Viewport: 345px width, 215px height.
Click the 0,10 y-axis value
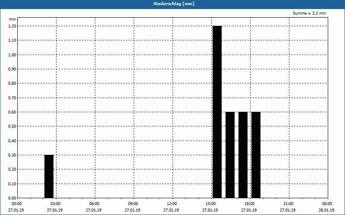point(12,184)
